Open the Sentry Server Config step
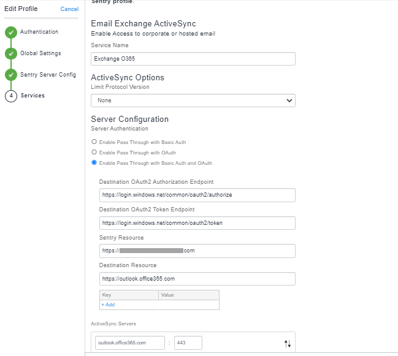Viewport: 398px width, 356px height. [x=48, y=75]
